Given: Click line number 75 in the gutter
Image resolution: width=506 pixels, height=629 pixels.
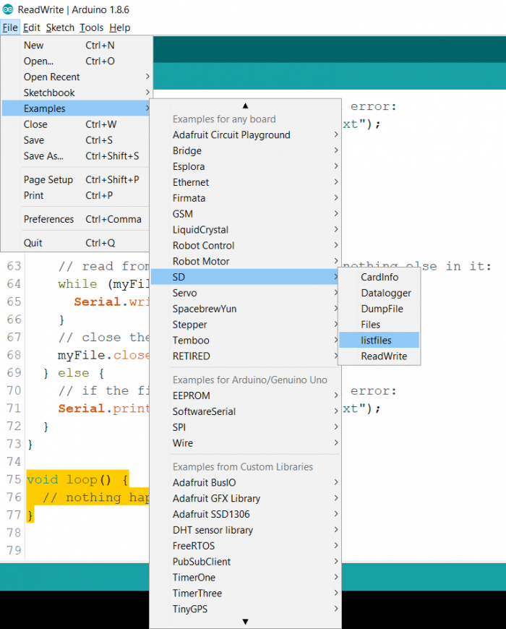Looking at the screenshot, I should (x=14, y=479).
